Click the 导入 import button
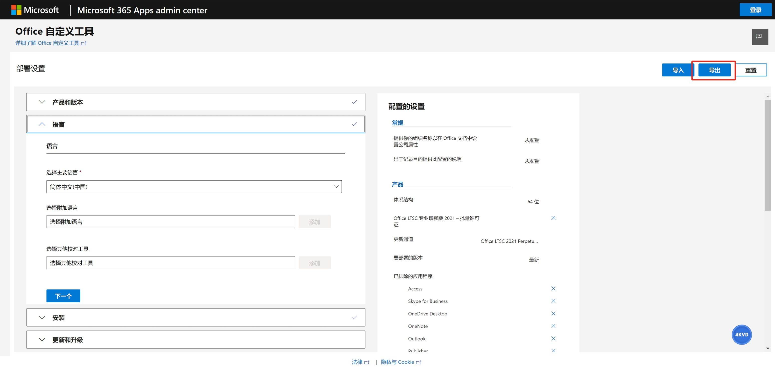 (x=678, y=70)
